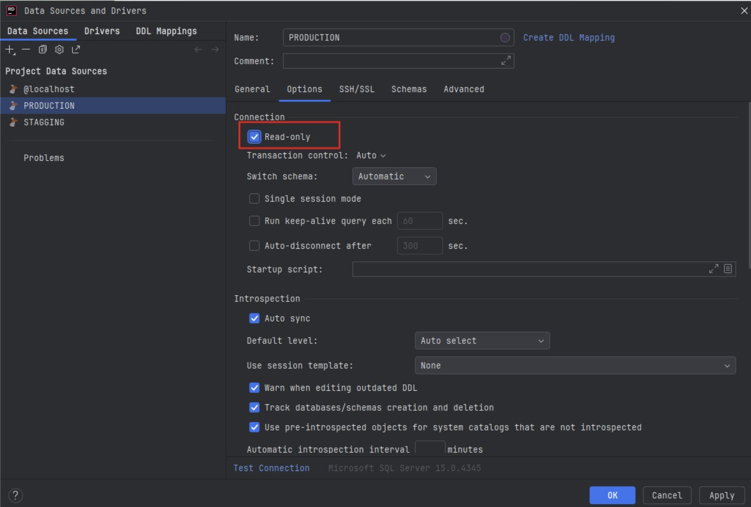Switch to the Drivers tab
Image resolution: width=751 pixels, height=507 pixels.
102,31
